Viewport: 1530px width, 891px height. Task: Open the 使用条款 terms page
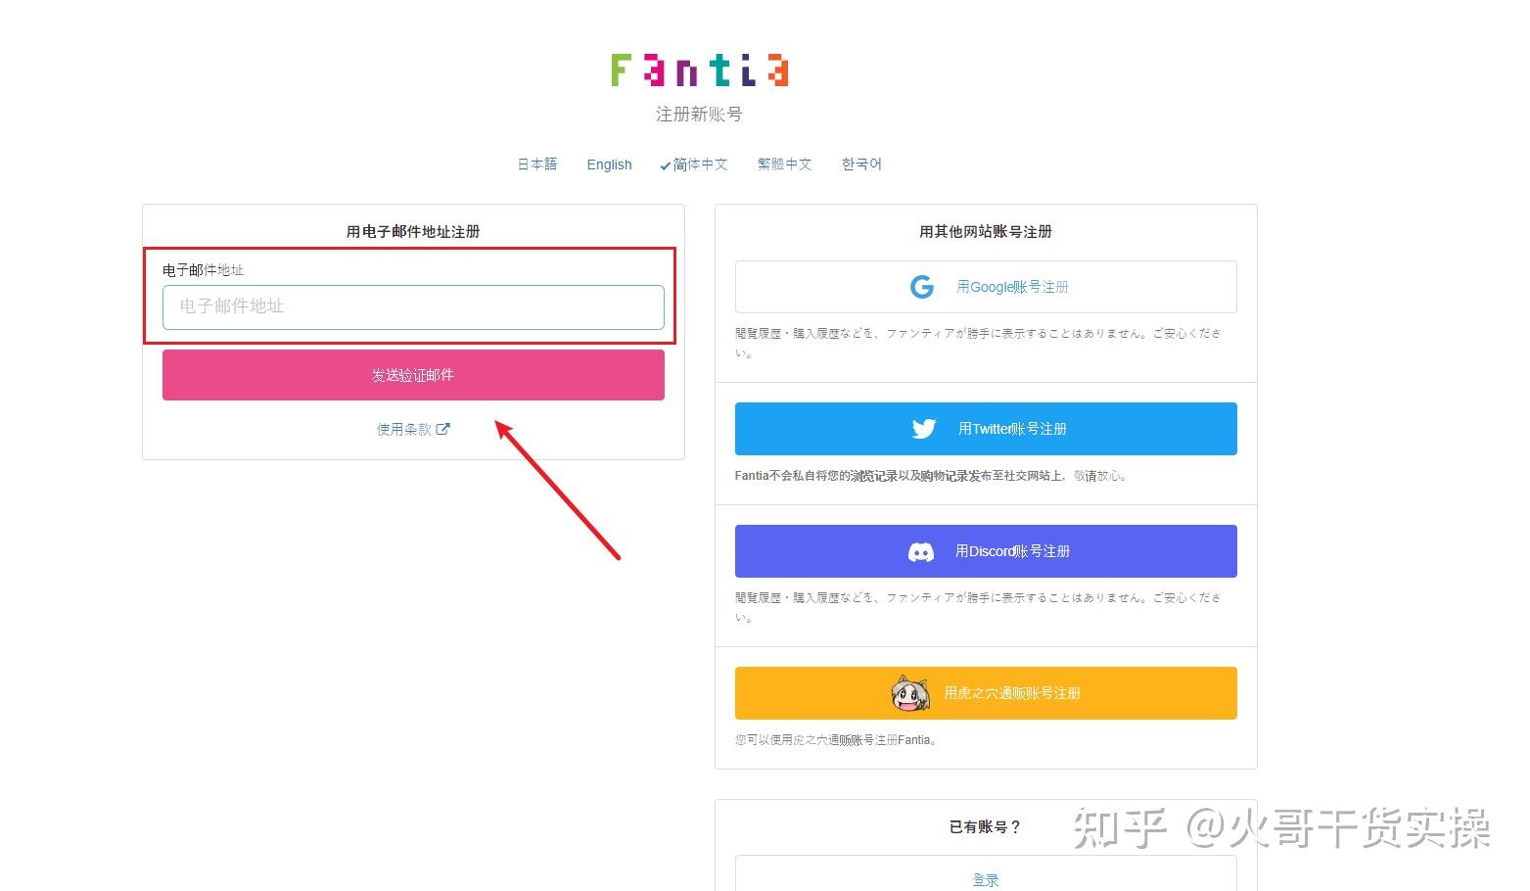404,428
